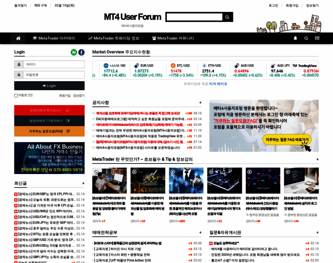
Task: Expand the 최신글 section plus
Action: pos(83,183)
